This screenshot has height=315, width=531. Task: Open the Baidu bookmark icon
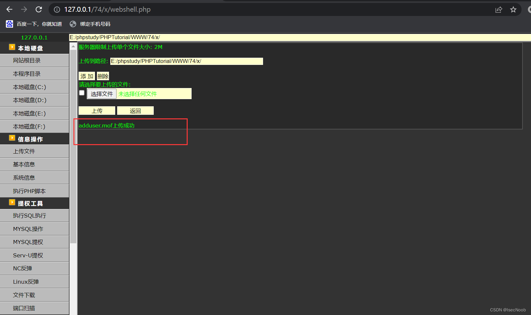pos(9,24)
